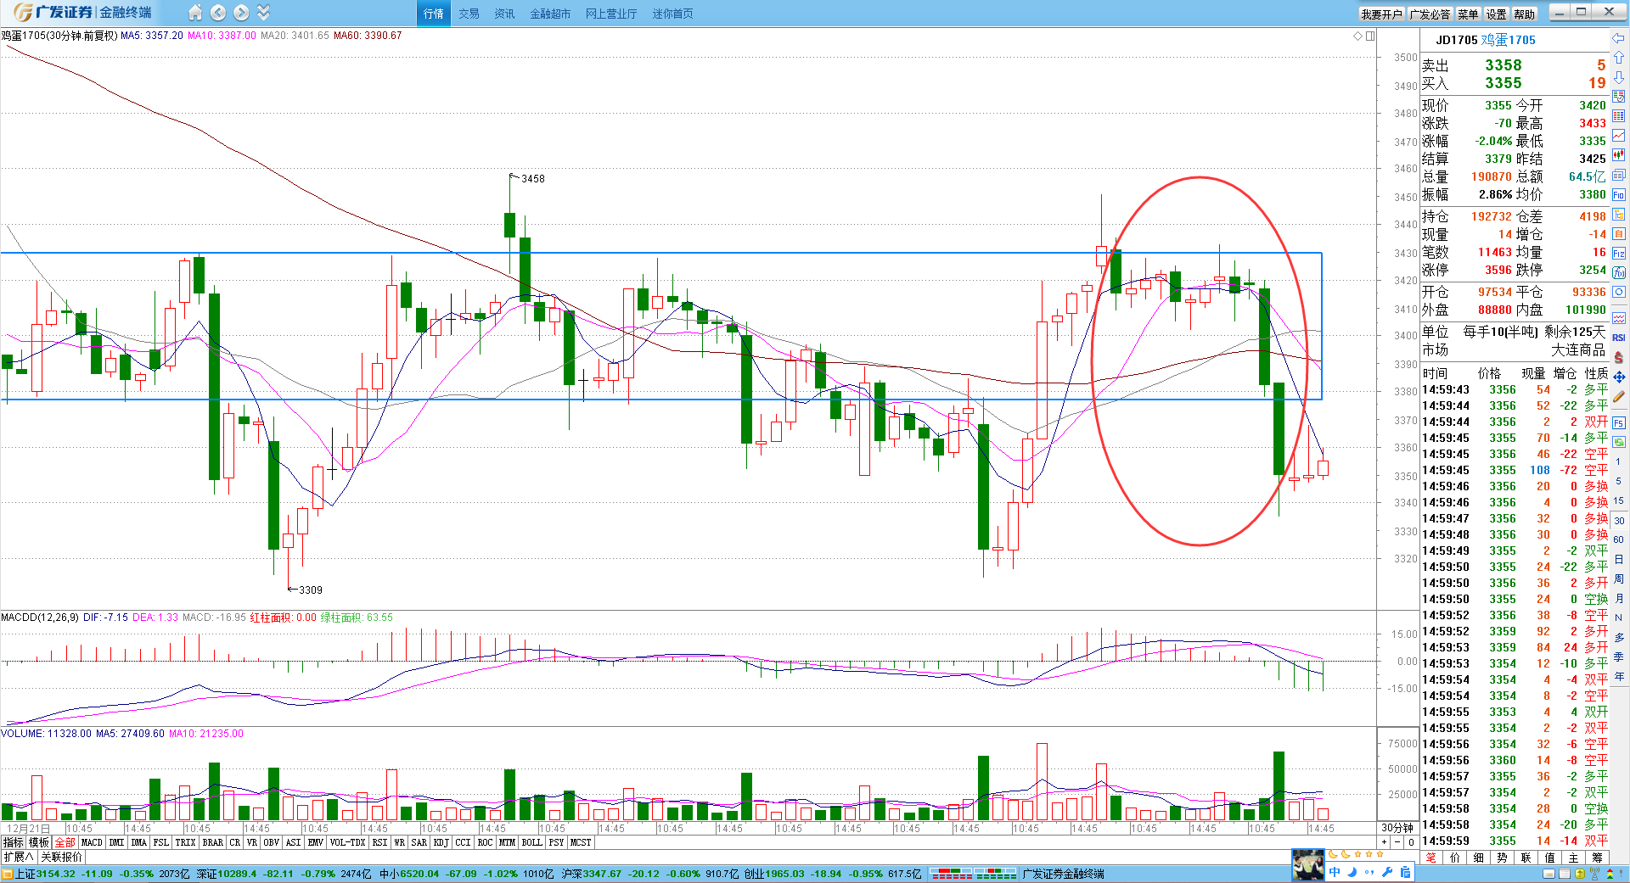
Task: Open the intraday line chart icon
Action: click(x=1619, y=136)
